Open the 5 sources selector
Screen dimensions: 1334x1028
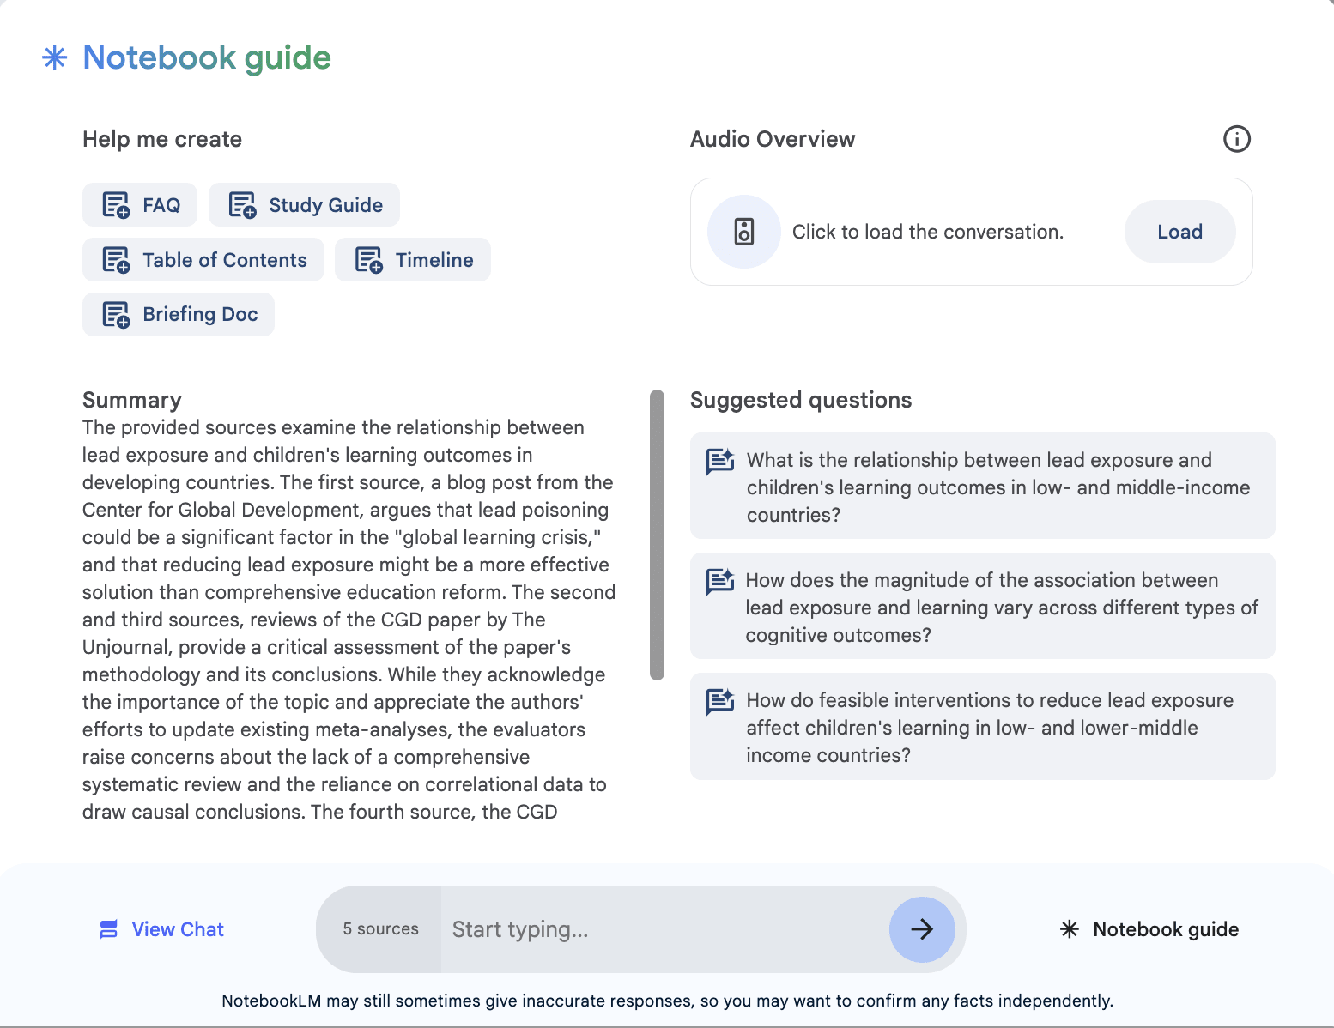pos(380,929)
